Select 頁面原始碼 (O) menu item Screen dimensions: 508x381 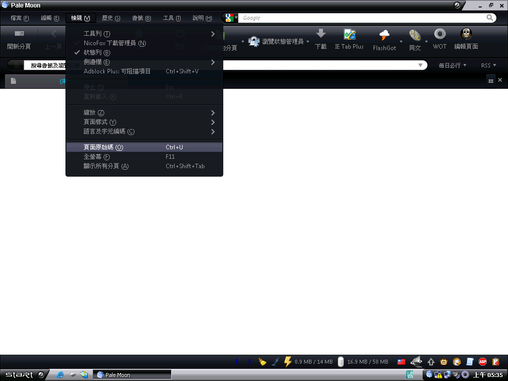[x=144, y=147]
